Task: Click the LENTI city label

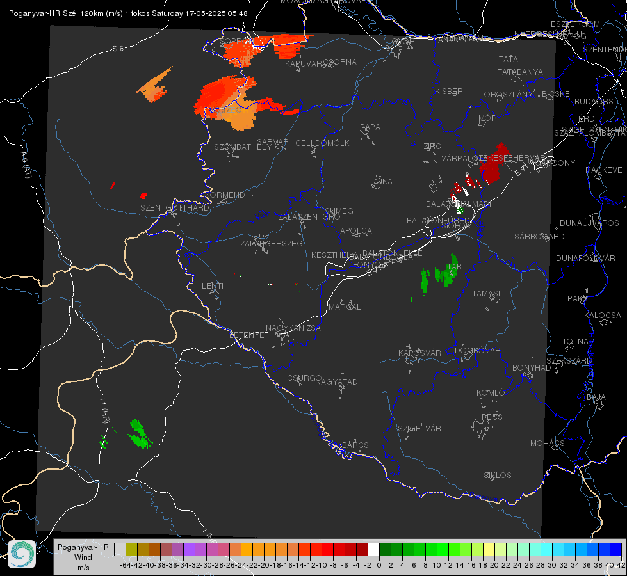Action: click(x=213, y=286)
